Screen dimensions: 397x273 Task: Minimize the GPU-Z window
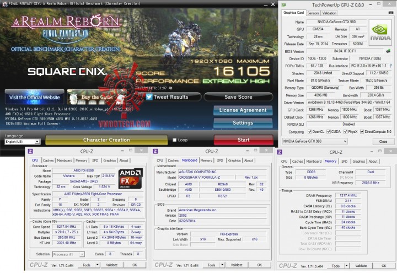(370, 4)
